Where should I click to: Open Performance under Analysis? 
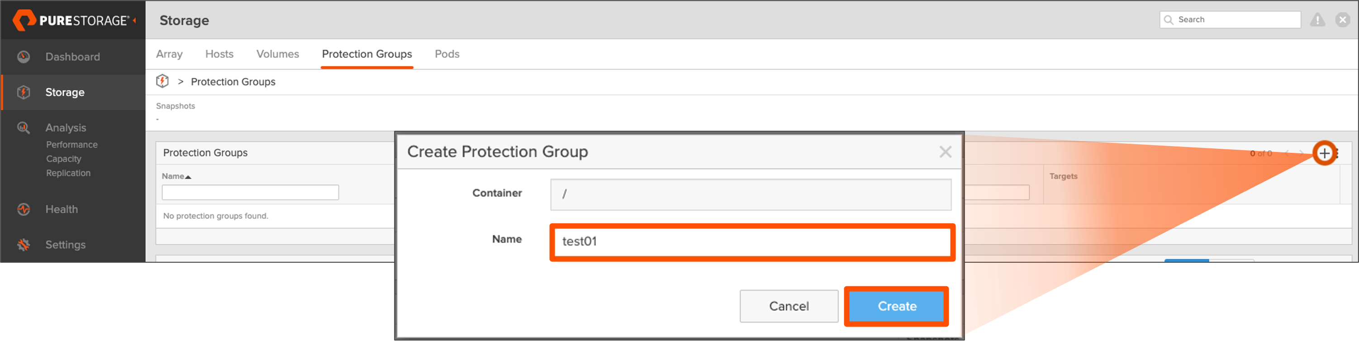72,145
